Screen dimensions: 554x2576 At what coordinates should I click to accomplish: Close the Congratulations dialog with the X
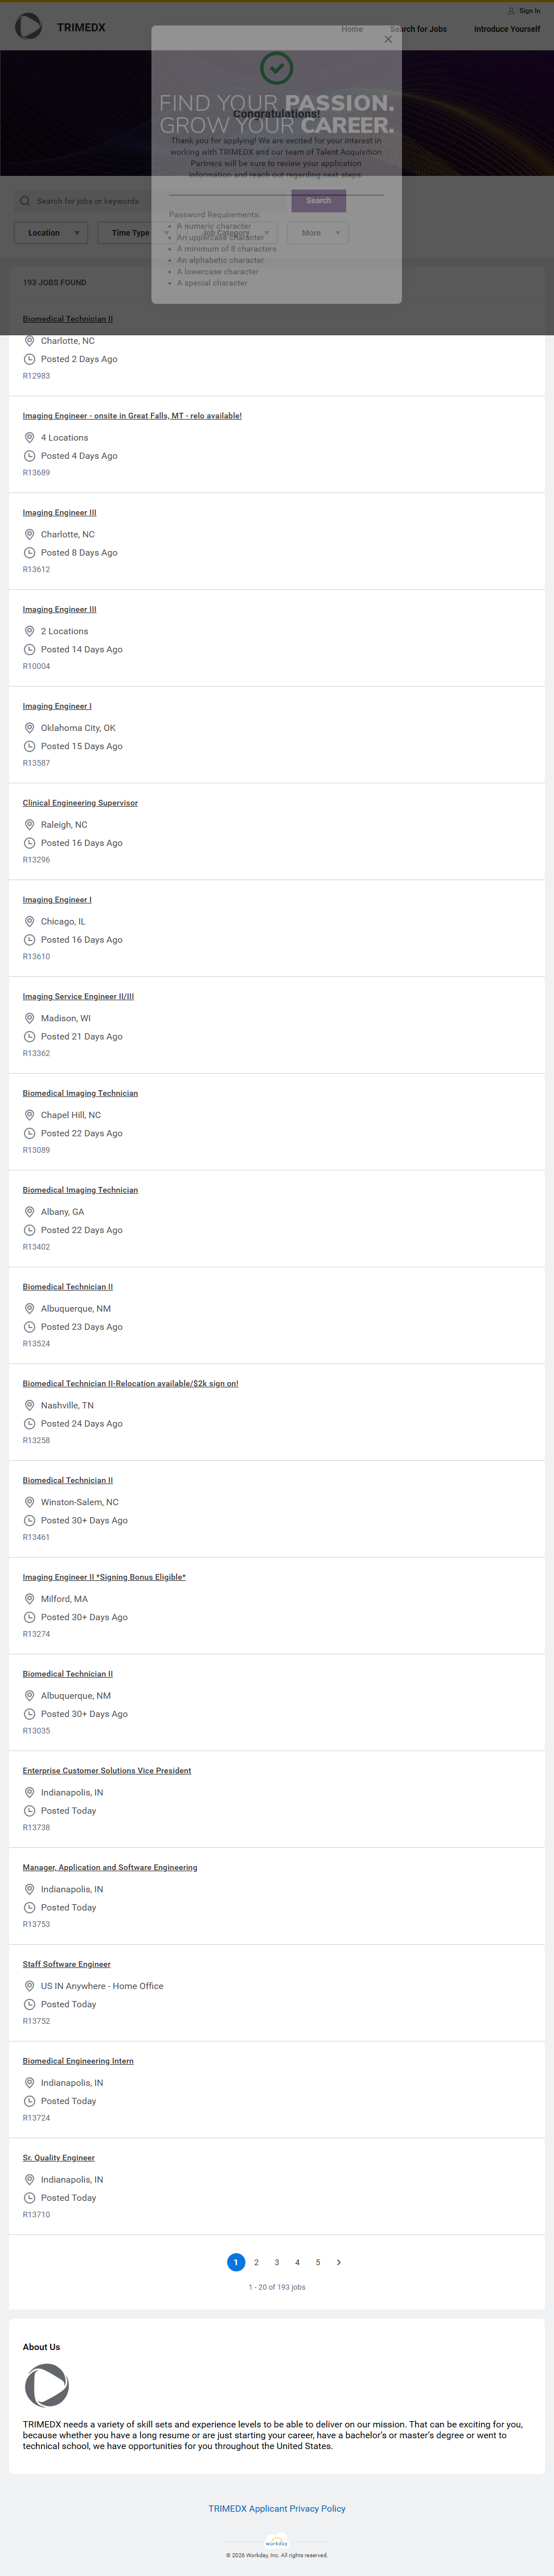(x=388, y=40)
